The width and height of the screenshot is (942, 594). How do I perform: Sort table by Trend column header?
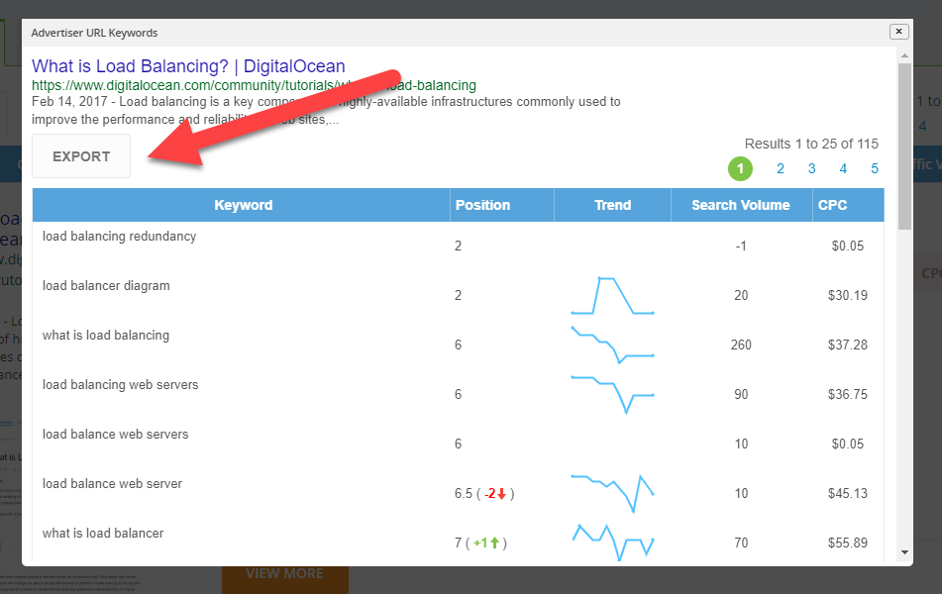coord(612,205)
